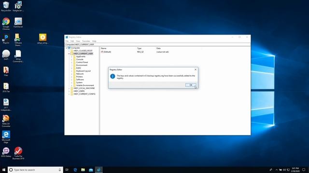Open Mail app from the taskbar
This screenshot has width=309, height=173.
[x=91, y=170]
